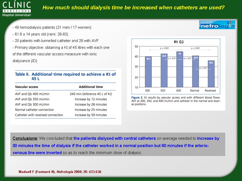
Task: Click 'Catheter with reversed connection' row label
Action: coord(39,115)
